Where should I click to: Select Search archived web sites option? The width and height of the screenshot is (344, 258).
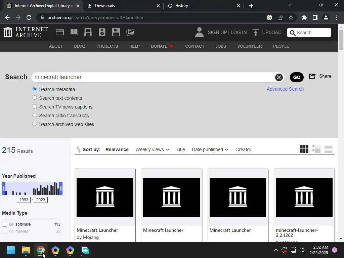[35, 124]
